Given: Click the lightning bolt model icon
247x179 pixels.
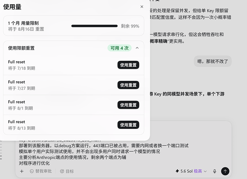Looking at the screenshot, I should [177, 171].
